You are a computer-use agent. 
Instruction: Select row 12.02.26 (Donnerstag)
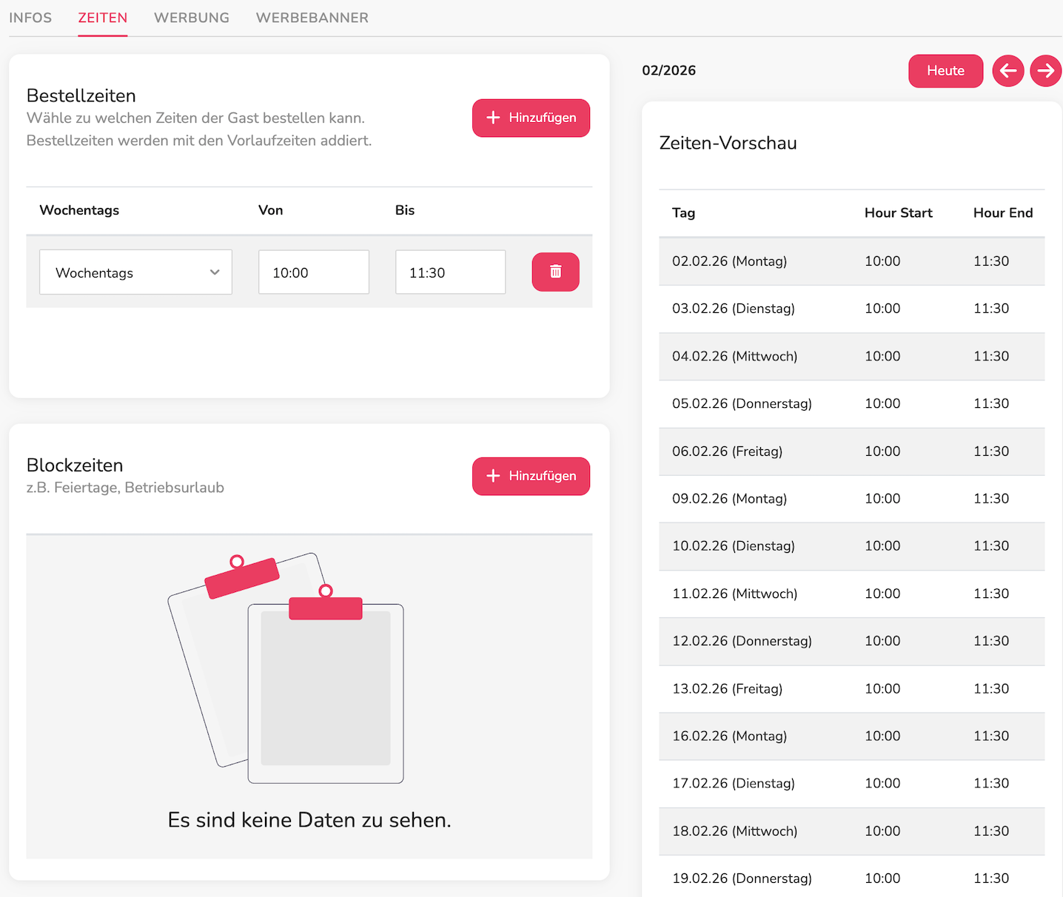851,641
